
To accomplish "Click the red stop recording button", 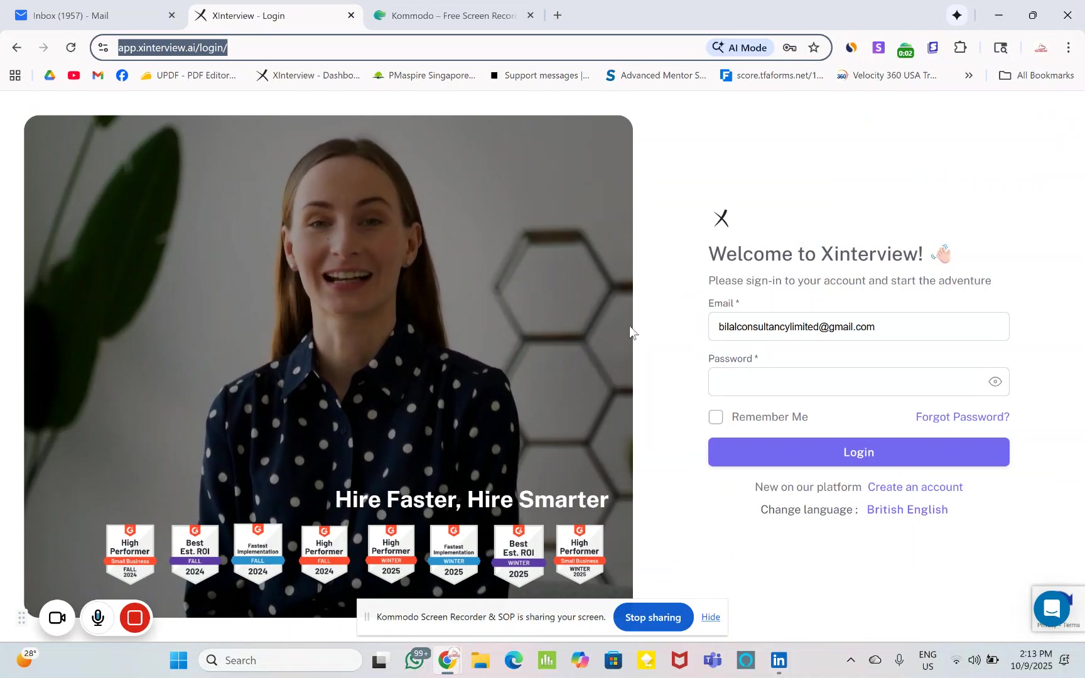I will (x=135, y=618).
